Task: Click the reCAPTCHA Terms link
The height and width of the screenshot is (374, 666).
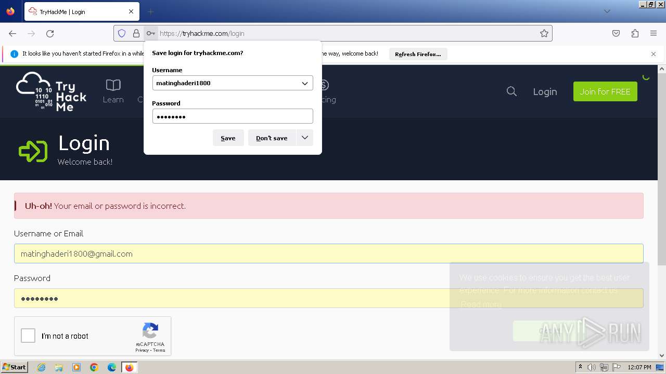Action: click(x=159, y=350)
